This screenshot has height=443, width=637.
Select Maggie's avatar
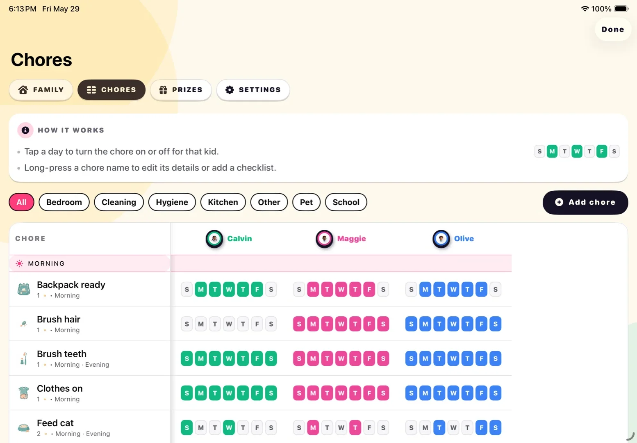tap(324, 239)
